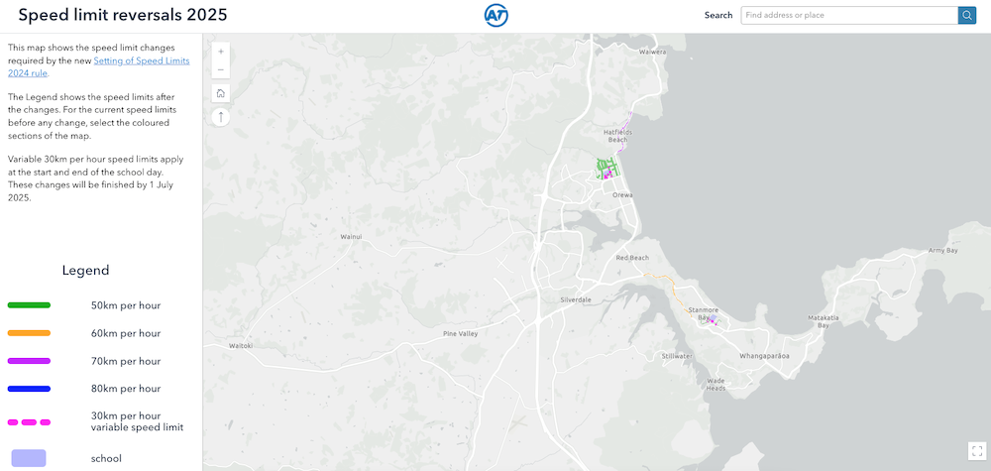Reset map orientation with compass arrow

tap(221, 117)
